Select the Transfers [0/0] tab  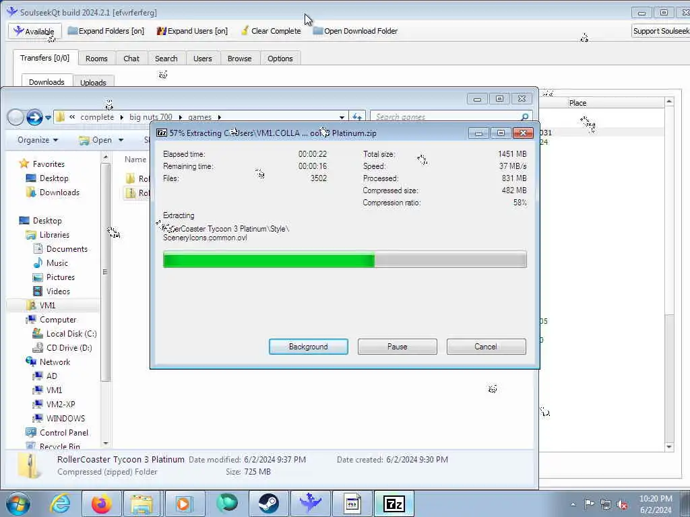coord(45,58)
